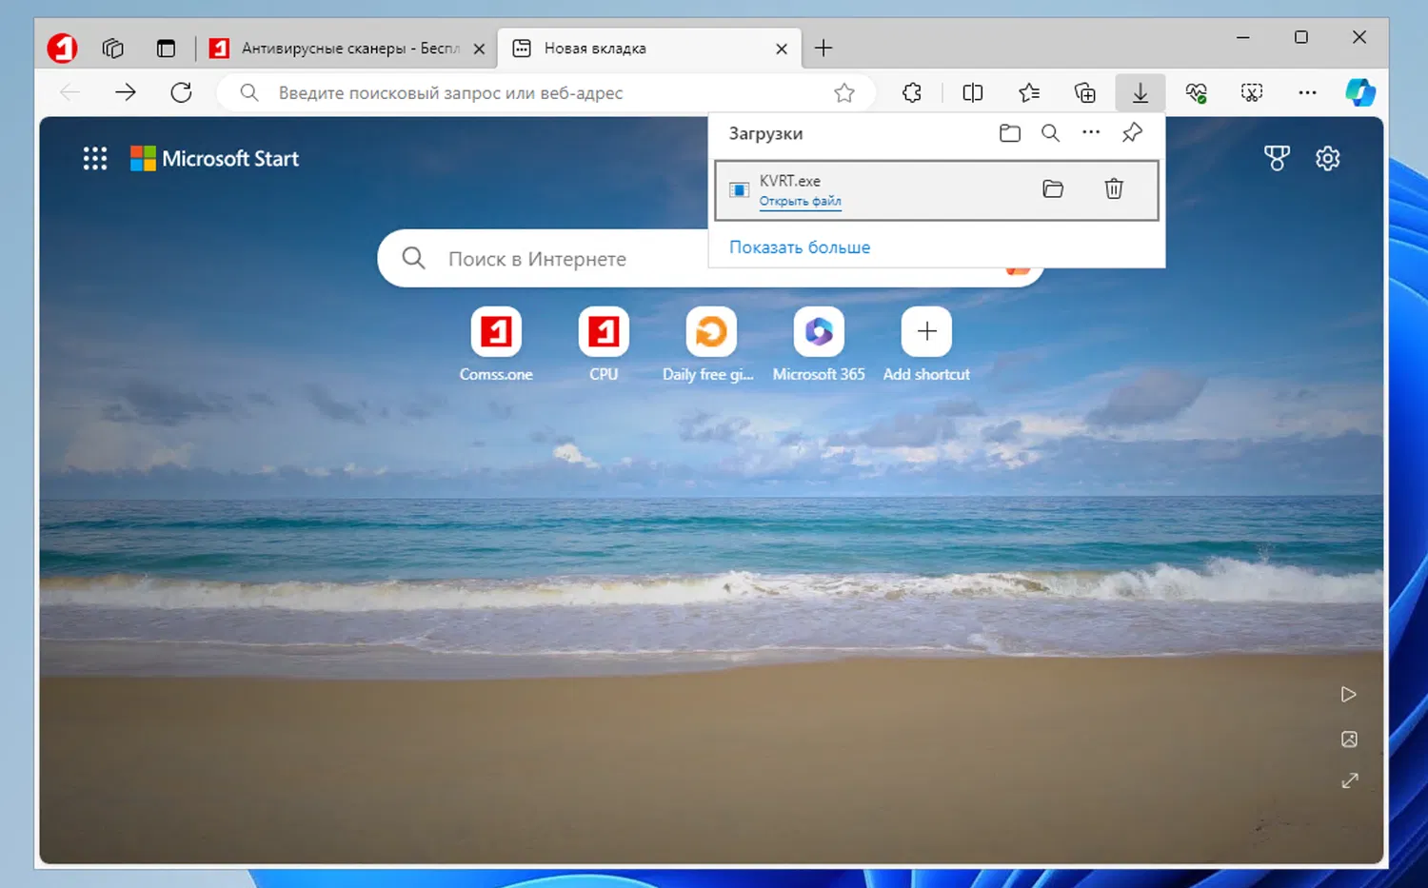The width and height of the screenshot is (1428, 888).
Task: Open Browser essentials heart icon
Action: click(1197, 92)
